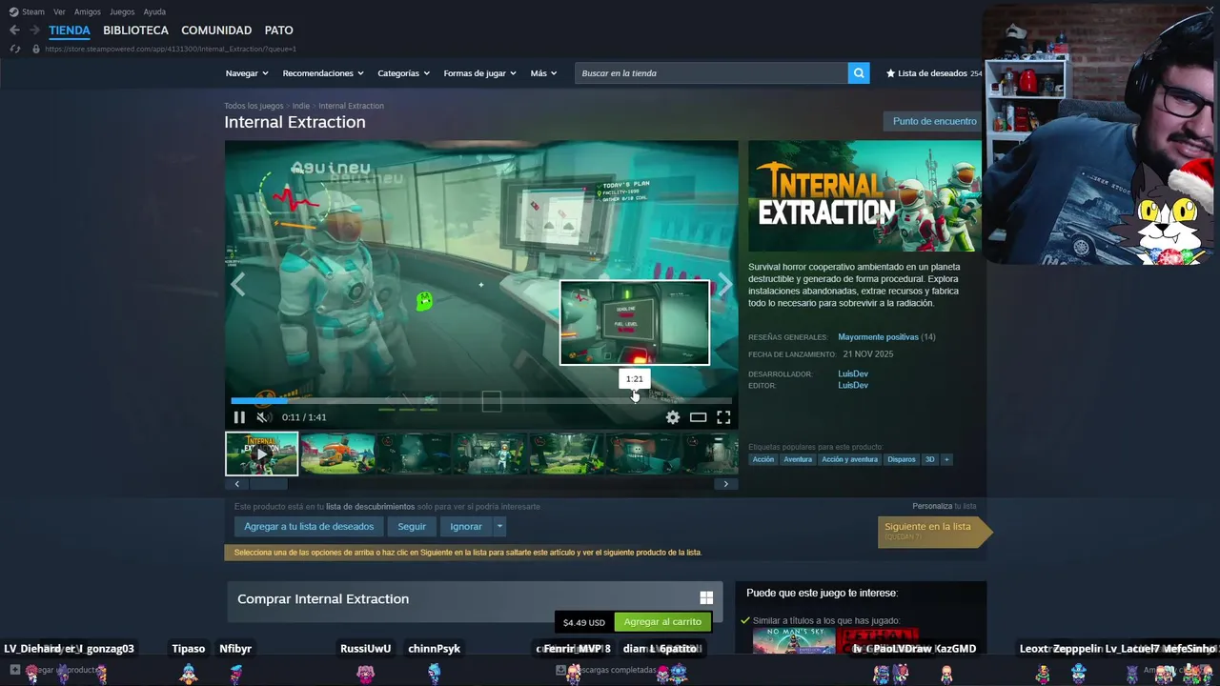
Task: Open the Ver menu
Action: pyautogui.click(x=59, y=11)
